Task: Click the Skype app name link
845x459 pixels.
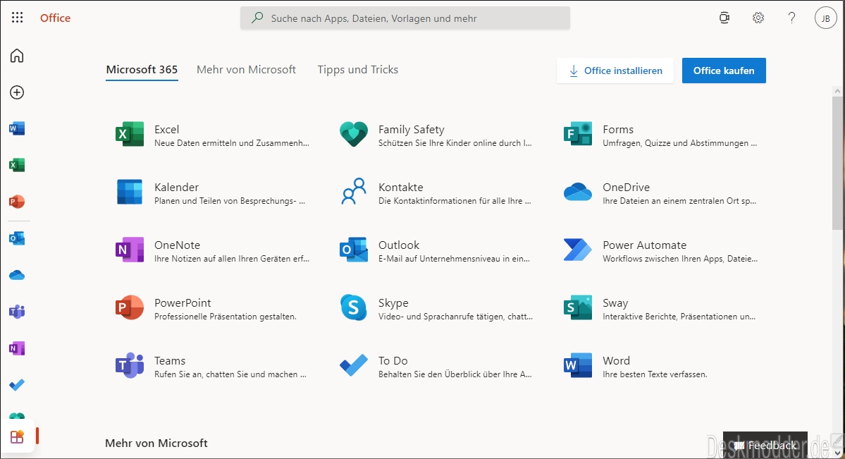Action: (x=393, y=303)
